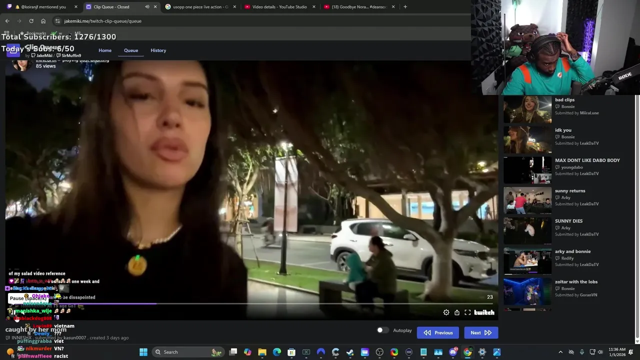Open the video player settings gear
This screenshot has height=360, width=640.
(446, 312)
